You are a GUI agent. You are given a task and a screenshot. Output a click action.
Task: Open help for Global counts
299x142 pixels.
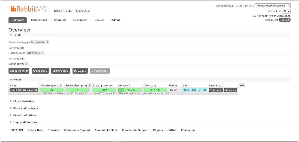pos(27,64)
